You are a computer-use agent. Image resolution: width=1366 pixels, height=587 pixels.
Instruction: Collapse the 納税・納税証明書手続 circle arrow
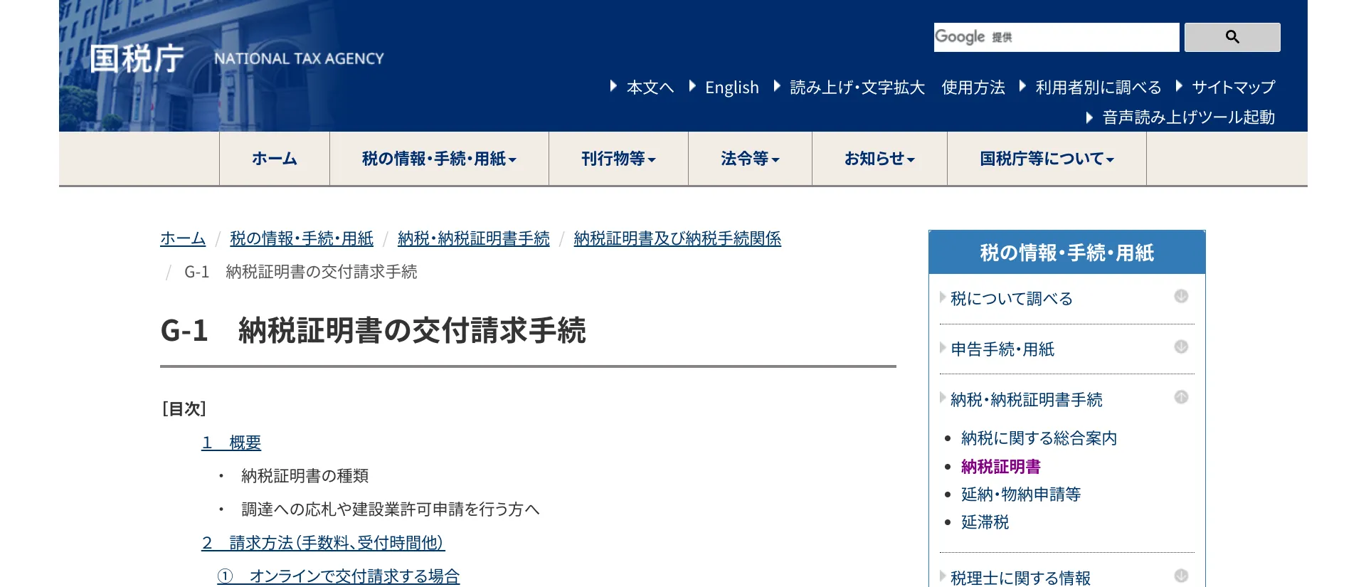(x=1181, y=397)
